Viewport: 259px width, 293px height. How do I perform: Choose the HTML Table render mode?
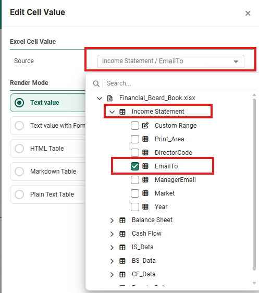tap(48, 149)
